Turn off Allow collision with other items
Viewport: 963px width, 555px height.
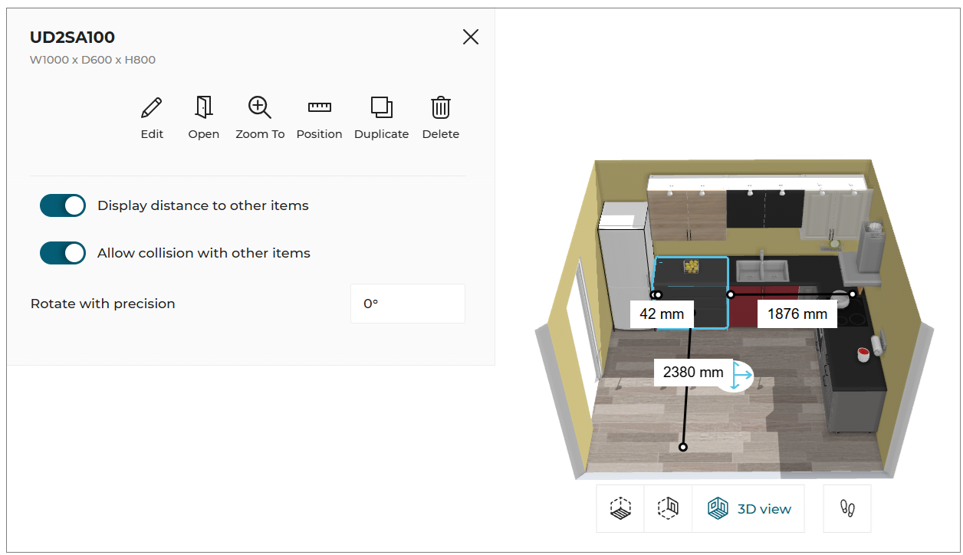[x=63, y=253]
